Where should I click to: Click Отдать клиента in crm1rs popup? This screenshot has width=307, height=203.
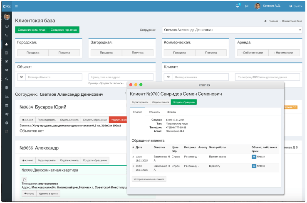[161, 102]
